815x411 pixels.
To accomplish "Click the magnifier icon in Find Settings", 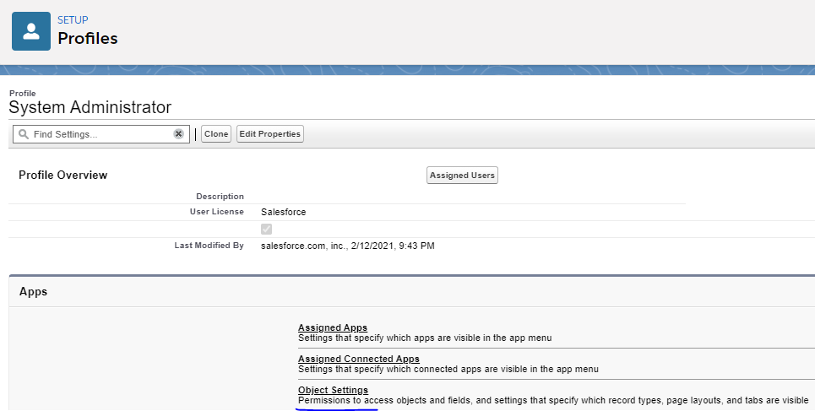I will click(x=24, y=134).
